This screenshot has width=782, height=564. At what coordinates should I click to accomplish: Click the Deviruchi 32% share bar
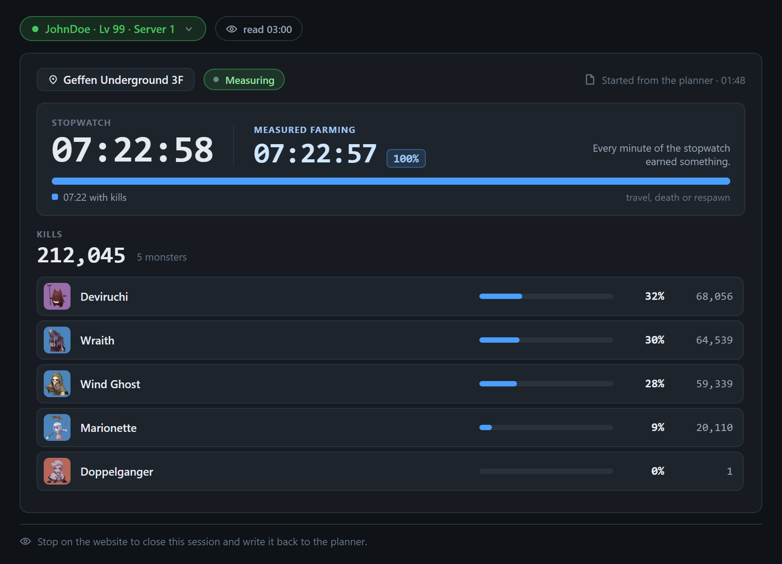pos(546,296)
